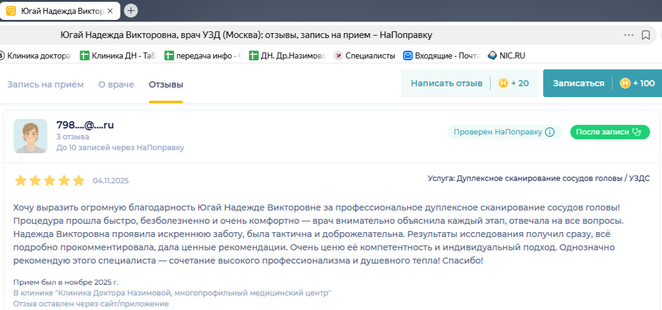Screen dimensions: 662x310
Task: Click the info icon in Проверен НаПоправку badge
Action: click(550, 133)
